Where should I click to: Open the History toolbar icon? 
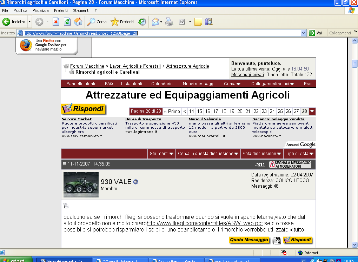point(142,22)
